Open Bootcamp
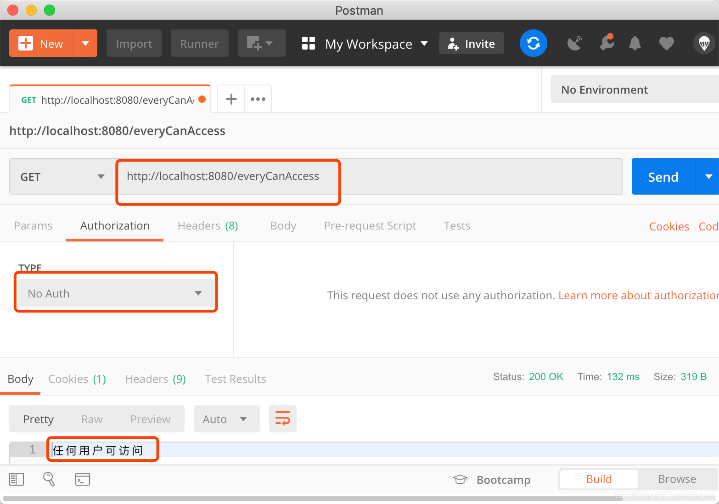 pyautogui.click(x=492, y=480)
